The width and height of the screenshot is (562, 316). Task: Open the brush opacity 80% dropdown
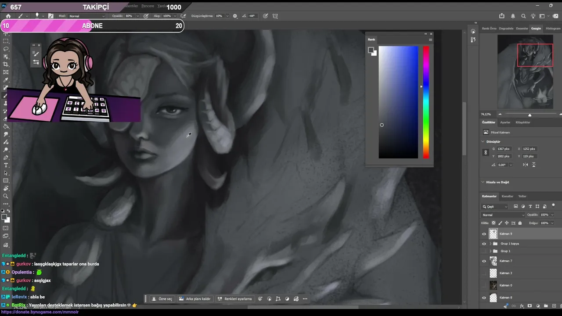click(x=137, y=16)
